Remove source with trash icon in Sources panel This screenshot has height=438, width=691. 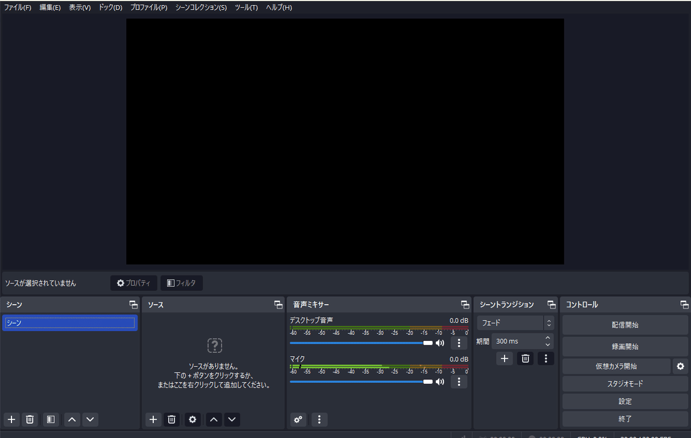point(172,420)
